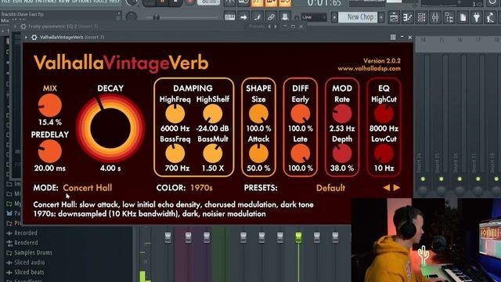Open the HELP menu

coord(114,2)
